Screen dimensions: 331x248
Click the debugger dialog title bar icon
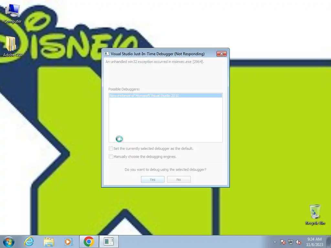point(107,54)
